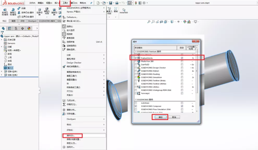
Task: Expand the Annotations node in tree
Action: (2, 47)
